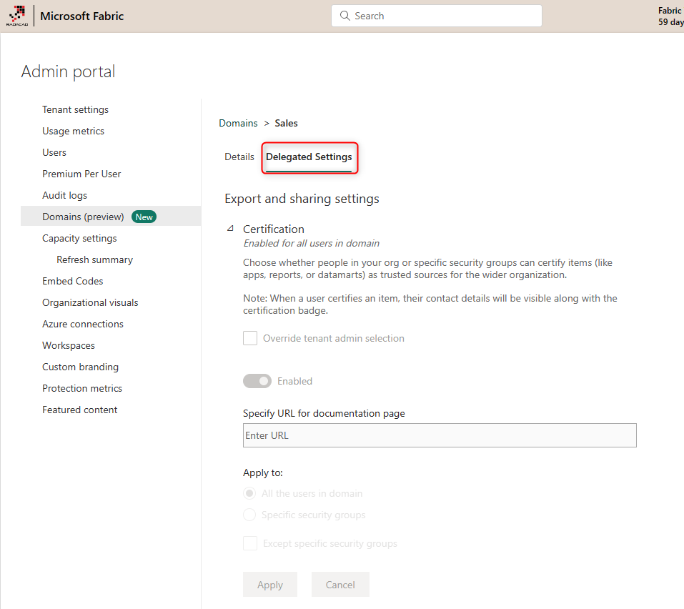684x609 pixels.
Task: Open the Delegated Settings tab
Action: click(x=309, y=157)
